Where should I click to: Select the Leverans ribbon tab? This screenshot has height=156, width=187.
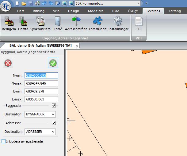click(153, 11)
